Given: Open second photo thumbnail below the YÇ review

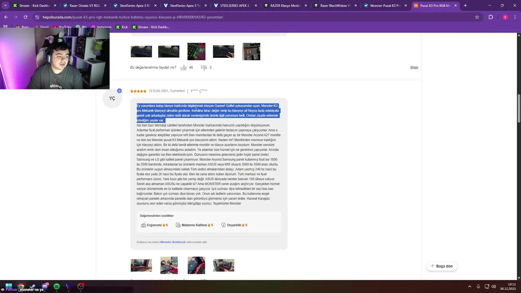Looking at the screenshot, I should [x=169, y=265].
